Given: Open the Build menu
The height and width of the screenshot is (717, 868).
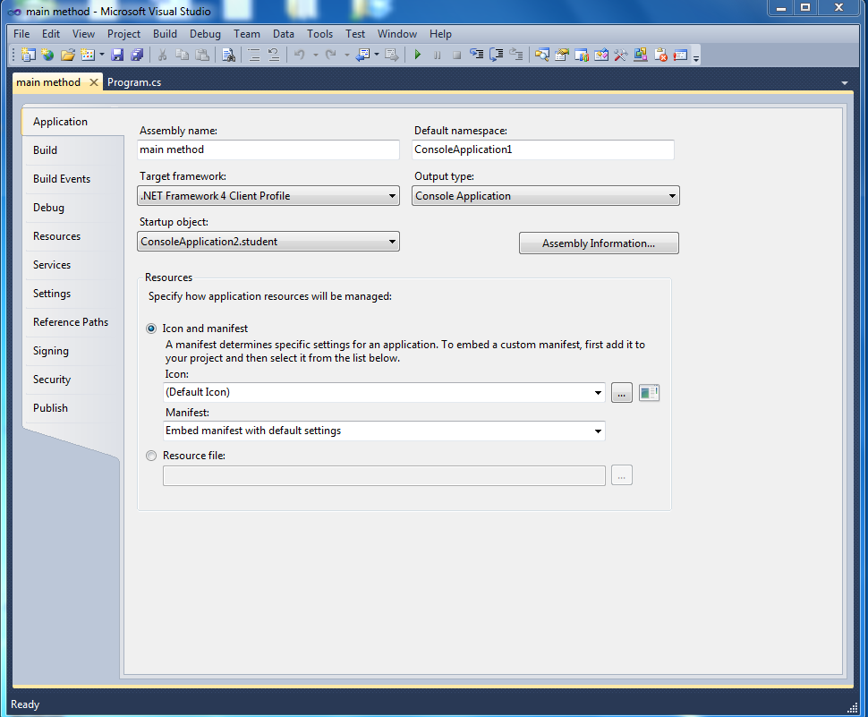Looking at the screenshot, I should 165,34.
